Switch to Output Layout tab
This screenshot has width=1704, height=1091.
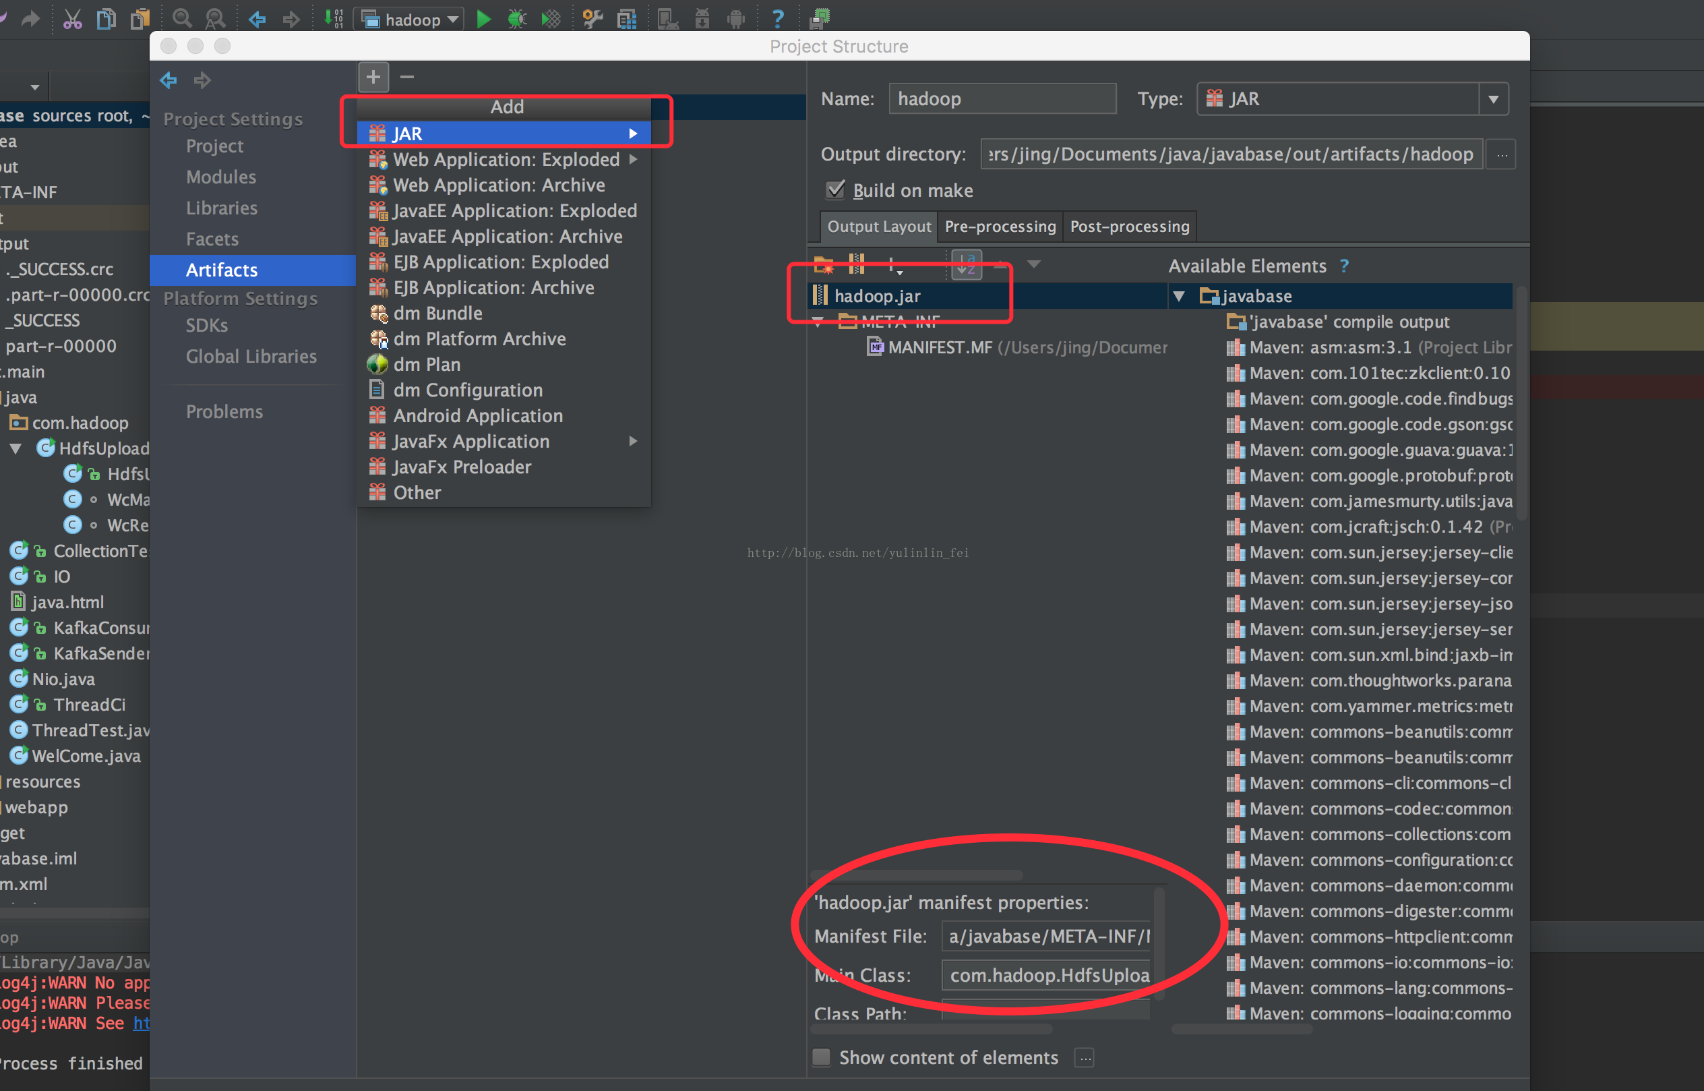click(879, 227)
